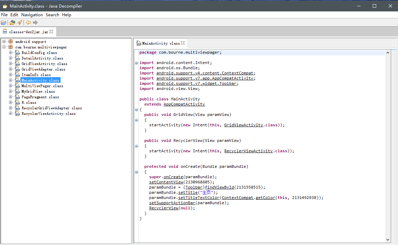Click the code scrollbar up arrow
The width and height of the screenshot is (398, 245).
pos(388,53)
